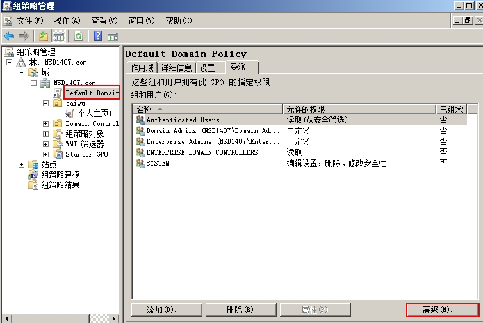Click the 站点 sites icon
The height and width of the screenshot is (323, 483).
pos(33,164)
